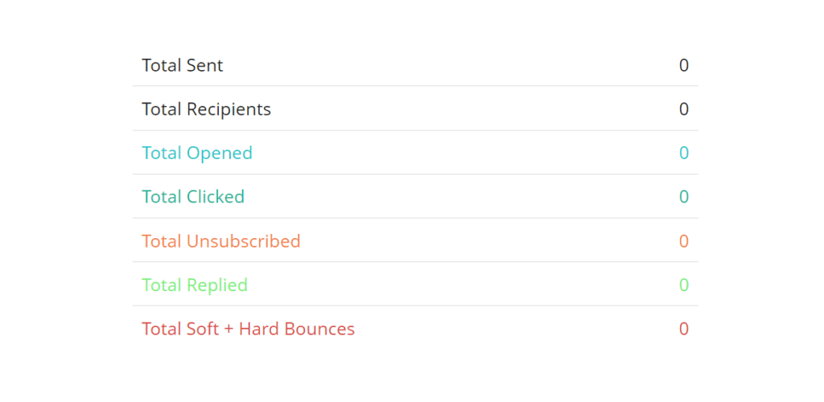Click the word Opened in teal text

219,153
